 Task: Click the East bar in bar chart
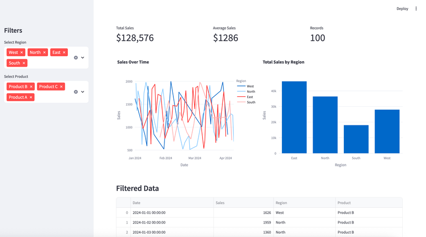[x=294, y=118]
